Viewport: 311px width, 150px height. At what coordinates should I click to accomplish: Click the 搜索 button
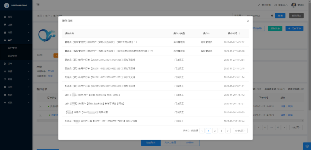280,16
